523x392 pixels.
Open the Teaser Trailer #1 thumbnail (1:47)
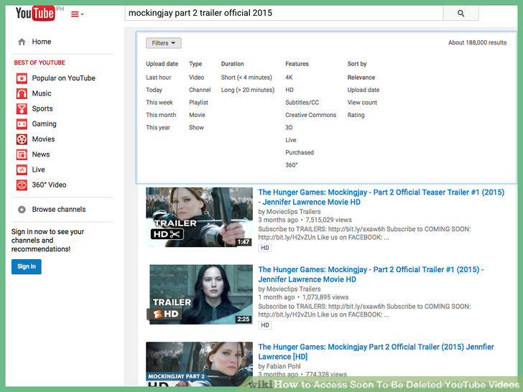point(199,217)
